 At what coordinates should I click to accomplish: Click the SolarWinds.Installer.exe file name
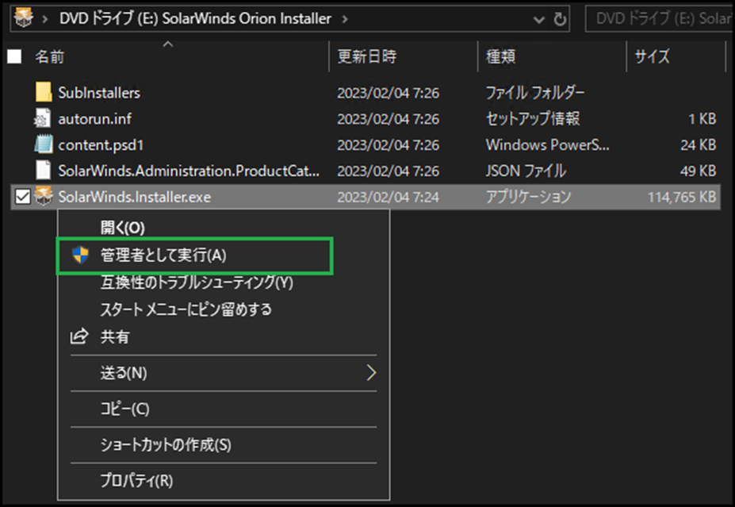pos(135,197)
